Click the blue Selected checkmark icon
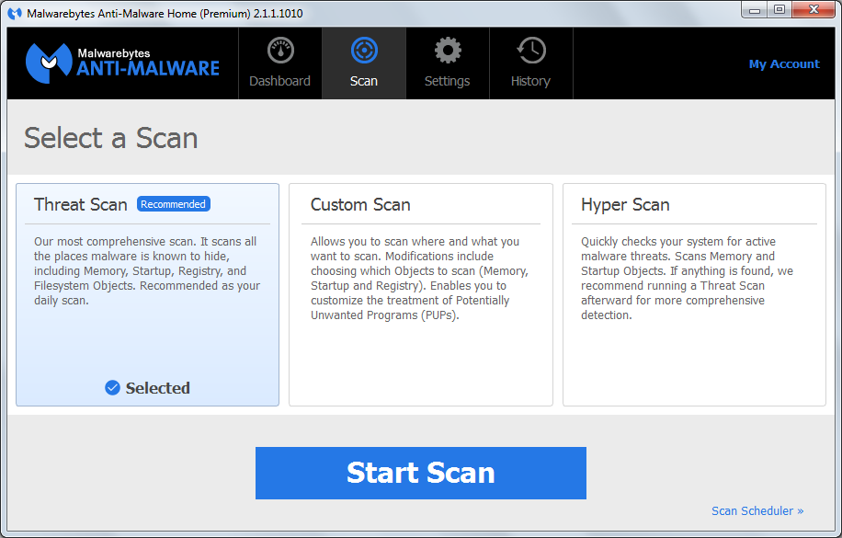The height and width of the screenshot is (538, 842). tap(112, 387)
